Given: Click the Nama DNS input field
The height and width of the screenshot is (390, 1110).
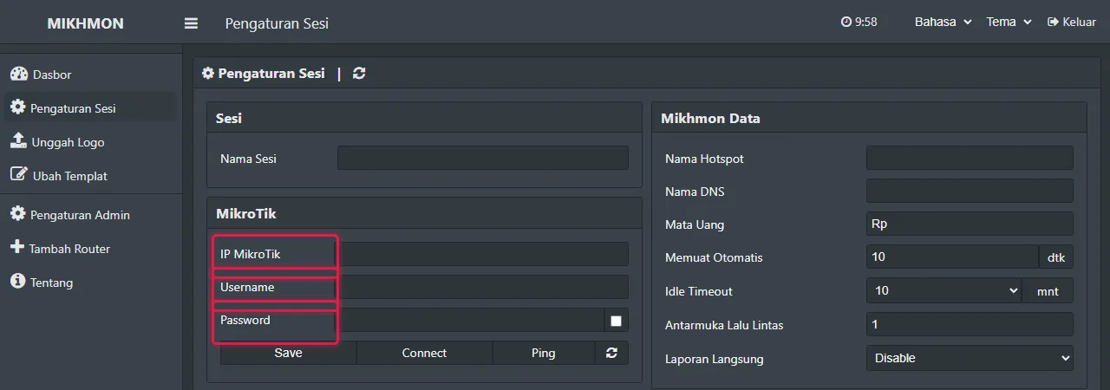Looking at the screenshot, I should [970, 191].
